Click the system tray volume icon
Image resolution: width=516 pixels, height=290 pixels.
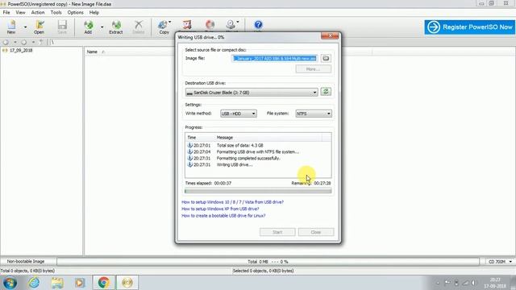[473, 283]
